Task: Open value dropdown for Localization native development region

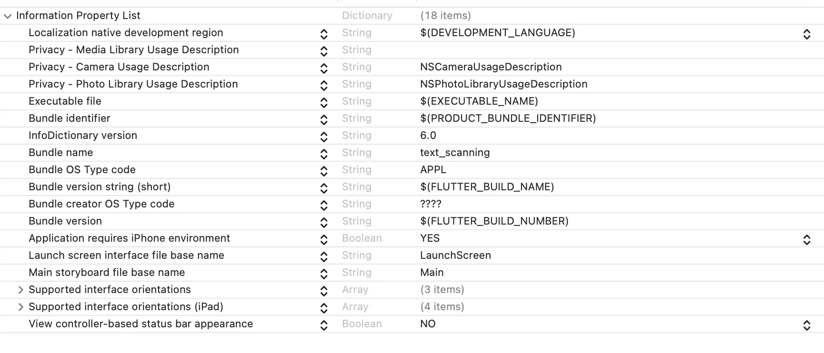Action: (x=806, y=33)
